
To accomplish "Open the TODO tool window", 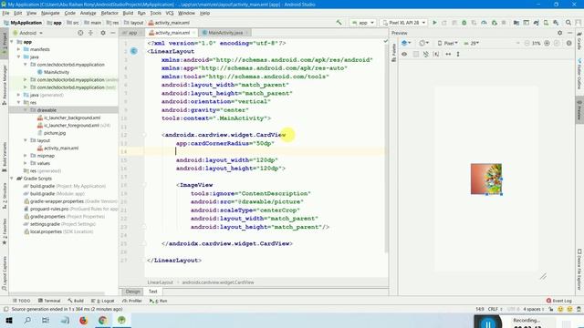I will 21,301.
